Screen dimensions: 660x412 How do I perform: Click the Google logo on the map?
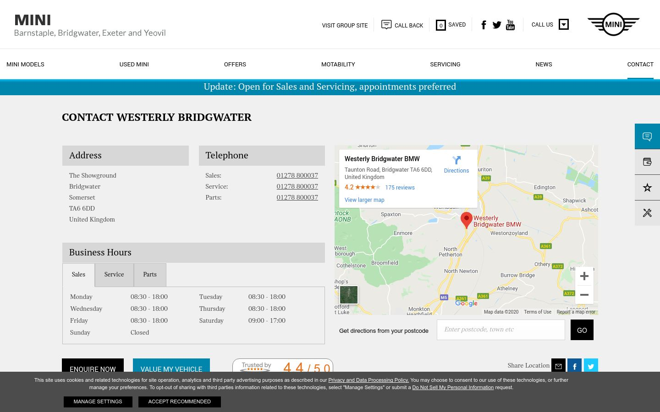point(466,303)
